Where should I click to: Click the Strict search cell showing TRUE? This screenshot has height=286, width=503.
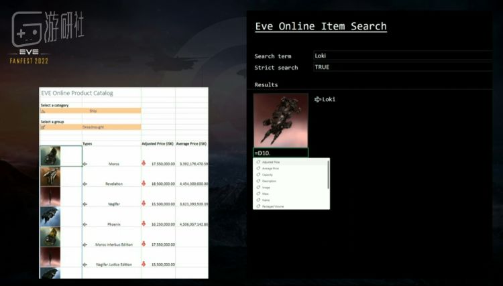(x=402, y=67)
